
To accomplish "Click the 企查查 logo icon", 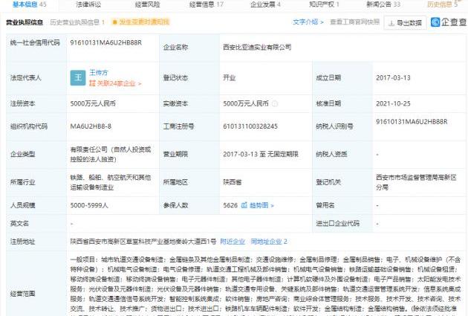I will point(435,22).
